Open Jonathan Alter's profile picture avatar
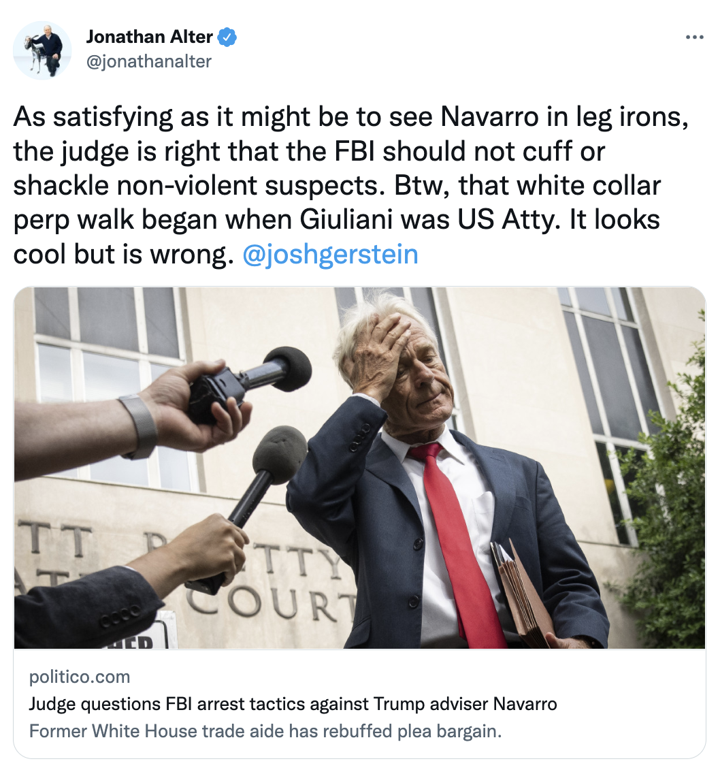This screenshot has width=720, height=772. point(42,50)
